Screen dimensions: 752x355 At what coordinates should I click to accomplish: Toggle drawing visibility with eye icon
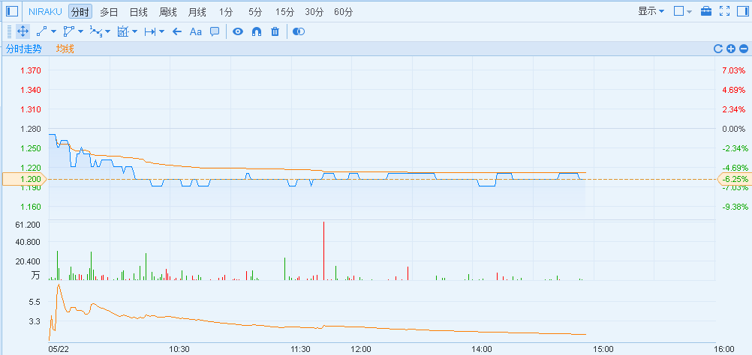coord(238,31)
